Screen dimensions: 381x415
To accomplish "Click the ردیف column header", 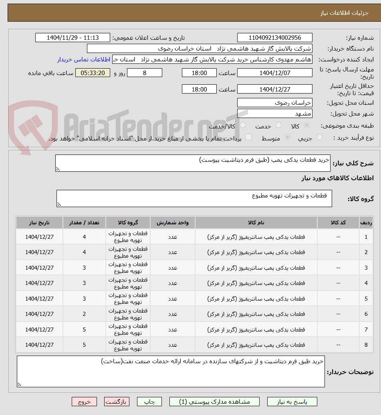I will [x=366, y=223].
